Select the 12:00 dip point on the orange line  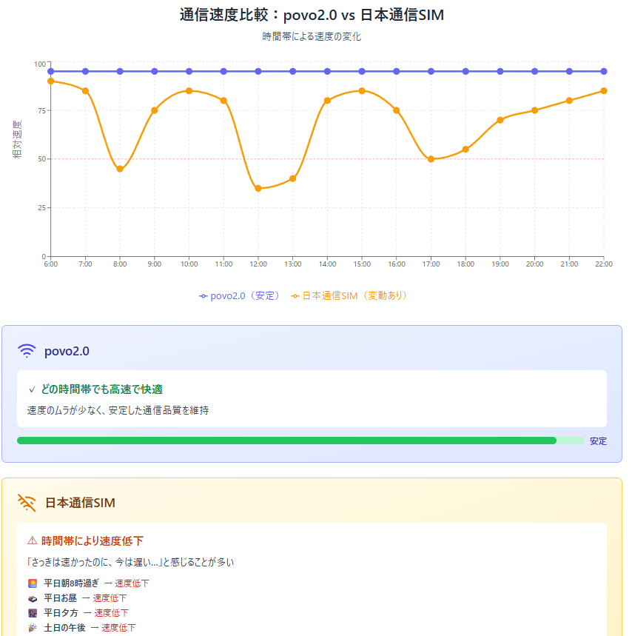[x=258, y=188]
